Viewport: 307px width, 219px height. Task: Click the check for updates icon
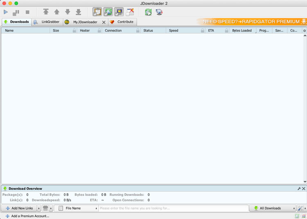point(159,12)
